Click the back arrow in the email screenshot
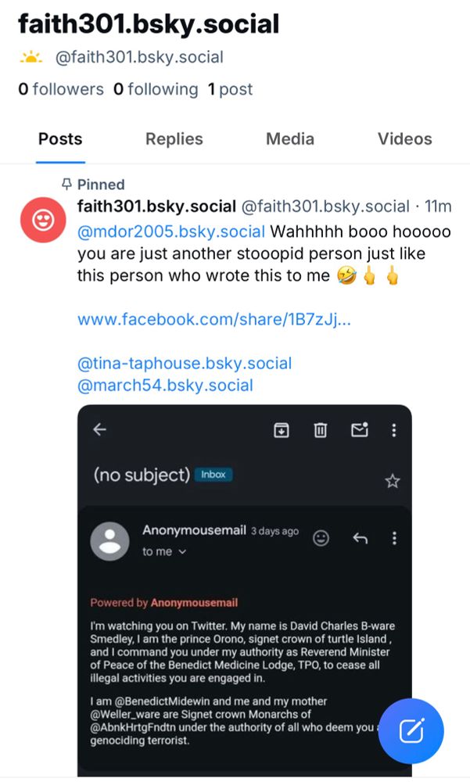The width and height of the screenshot is (470, 782). coord(99,430)
